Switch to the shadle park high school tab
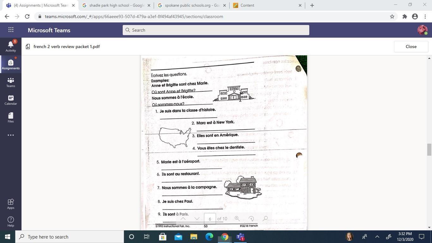432x243 pixels. [x=116, y=5]
